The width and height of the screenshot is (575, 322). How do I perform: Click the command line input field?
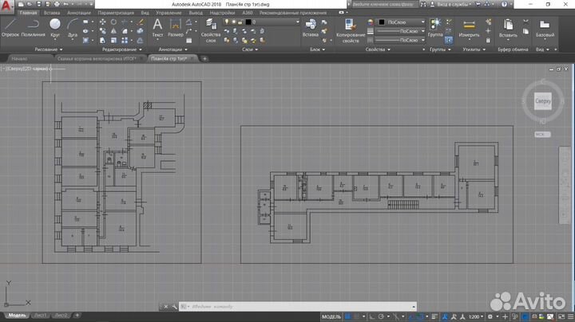295,306
